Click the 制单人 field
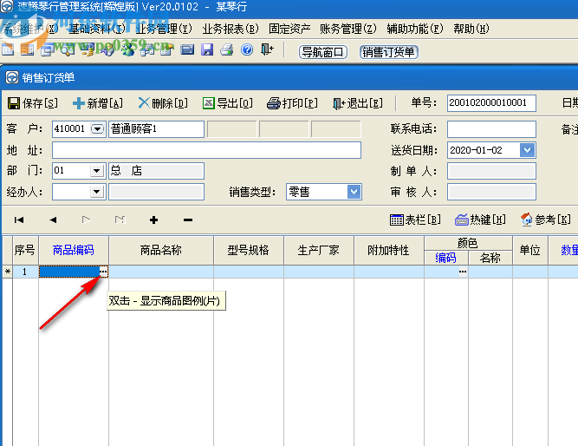 pos(491,171)
